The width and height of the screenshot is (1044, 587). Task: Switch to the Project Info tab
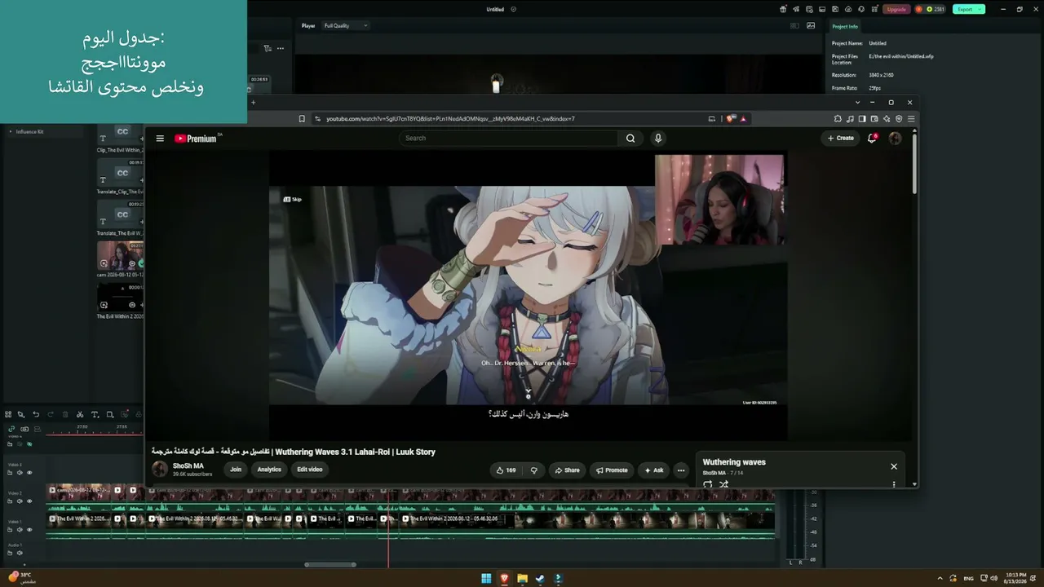[x=845, y=27]
